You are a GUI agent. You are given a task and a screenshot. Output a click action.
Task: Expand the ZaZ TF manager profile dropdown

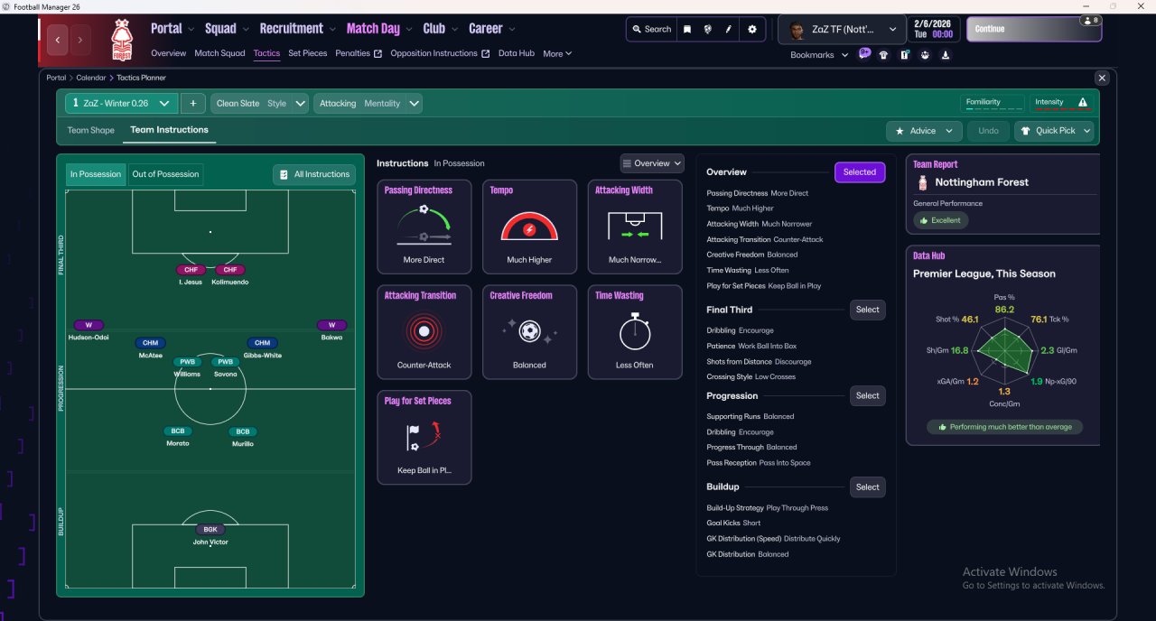pyautogui.click(x=843, y=29)
